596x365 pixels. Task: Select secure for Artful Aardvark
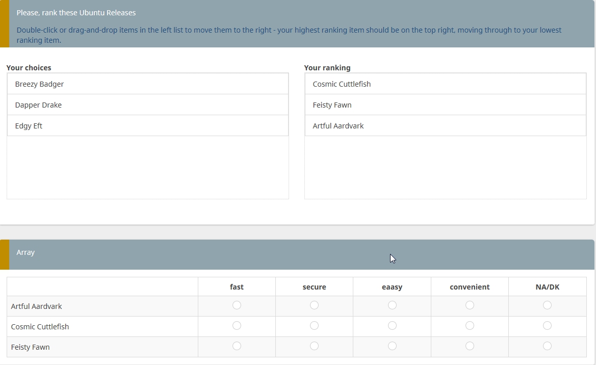(314, 305)
